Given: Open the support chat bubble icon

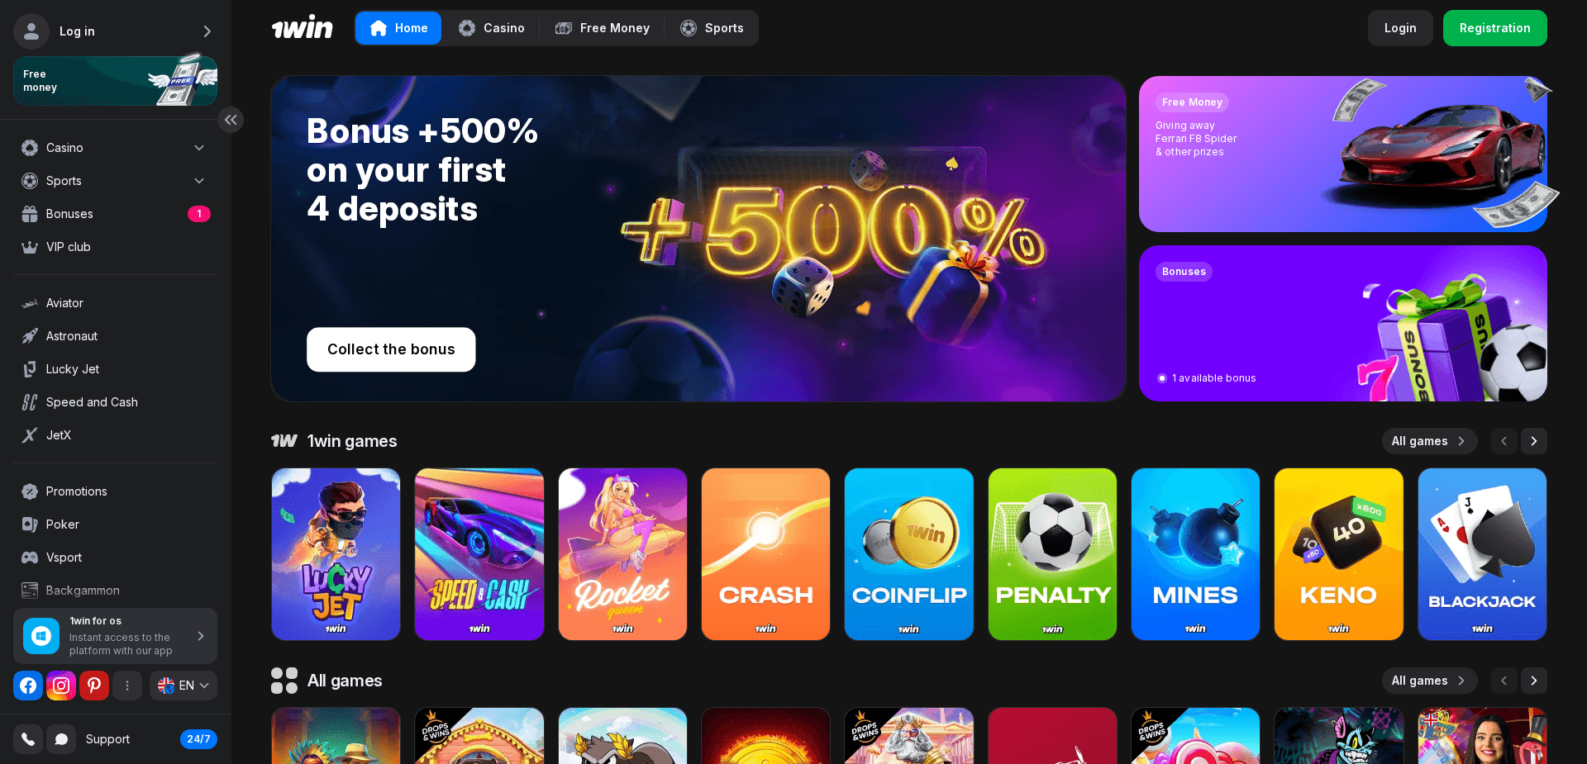Looking at the screenshot, I should pos(61,739).
